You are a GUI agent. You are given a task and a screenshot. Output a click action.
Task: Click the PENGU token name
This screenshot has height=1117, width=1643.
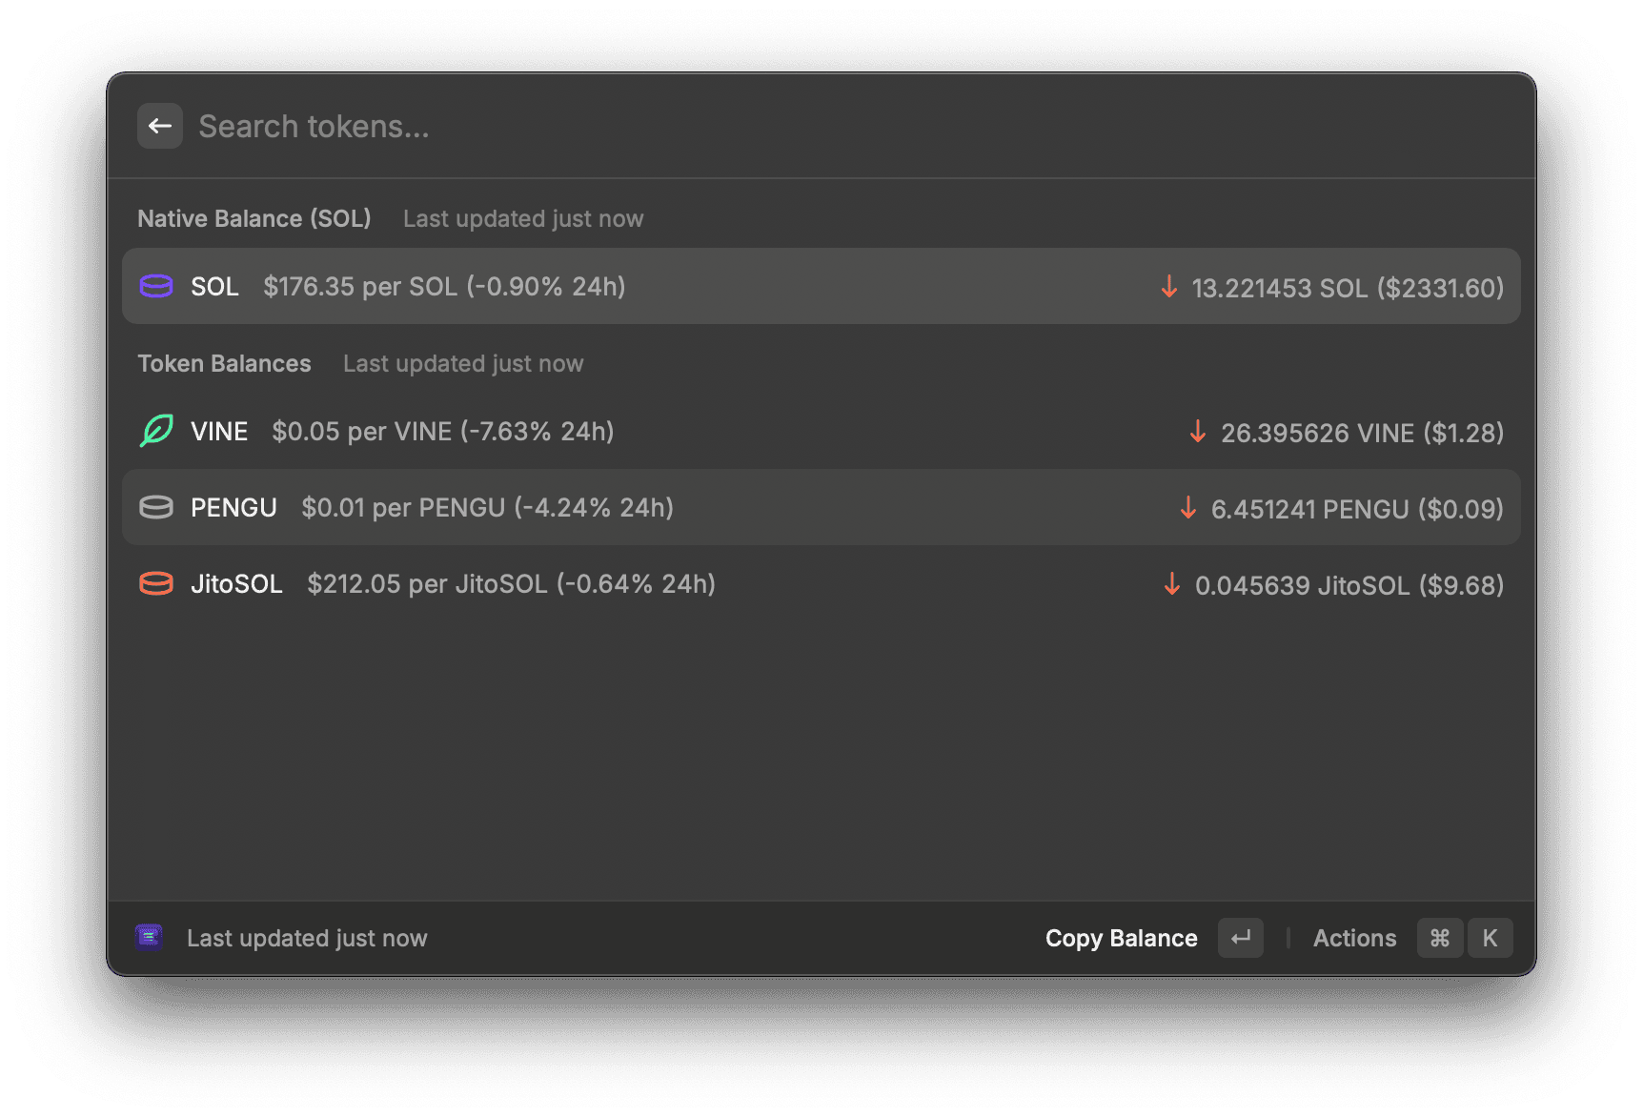233,508
